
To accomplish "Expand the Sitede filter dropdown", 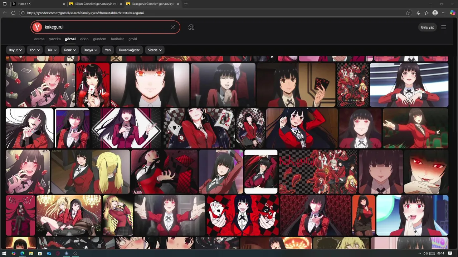I will pyautogui.click(x=155, y=50).
